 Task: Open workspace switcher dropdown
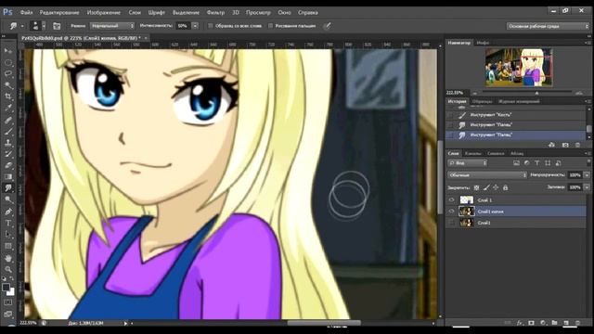pyautogui.click(x=548, y=26)
